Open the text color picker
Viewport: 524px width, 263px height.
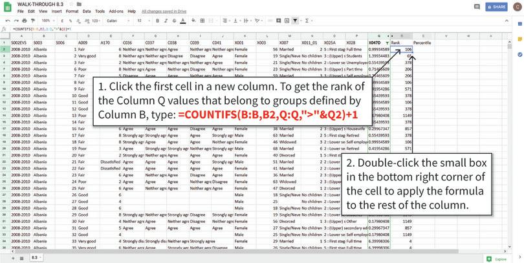coord(183,21)
